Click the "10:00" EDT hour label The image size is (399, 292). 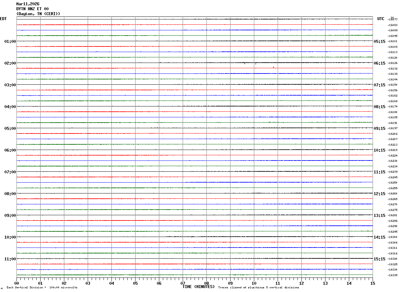pos(10,237)
